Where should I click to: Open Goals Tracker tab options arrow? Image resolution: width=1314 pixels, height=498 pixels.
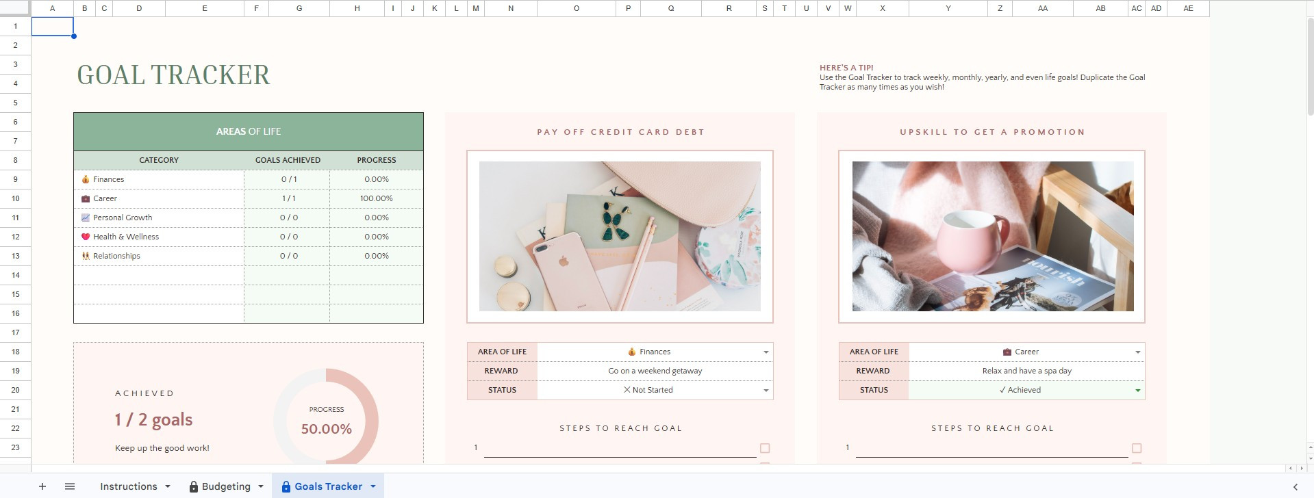click(x=373, y=486)
